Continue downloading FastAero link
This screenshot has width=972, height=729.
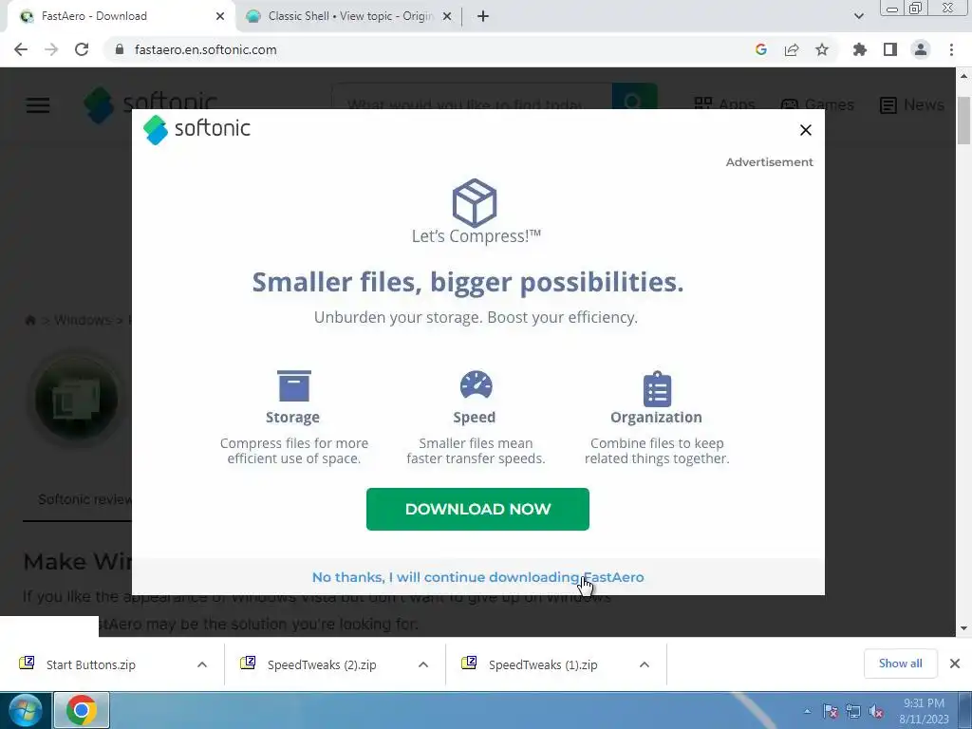pos(478,577)
